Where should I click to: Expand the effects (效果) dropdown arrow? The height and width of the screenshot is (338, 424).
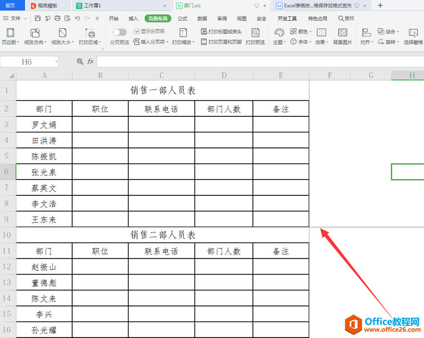click(327, 42)
